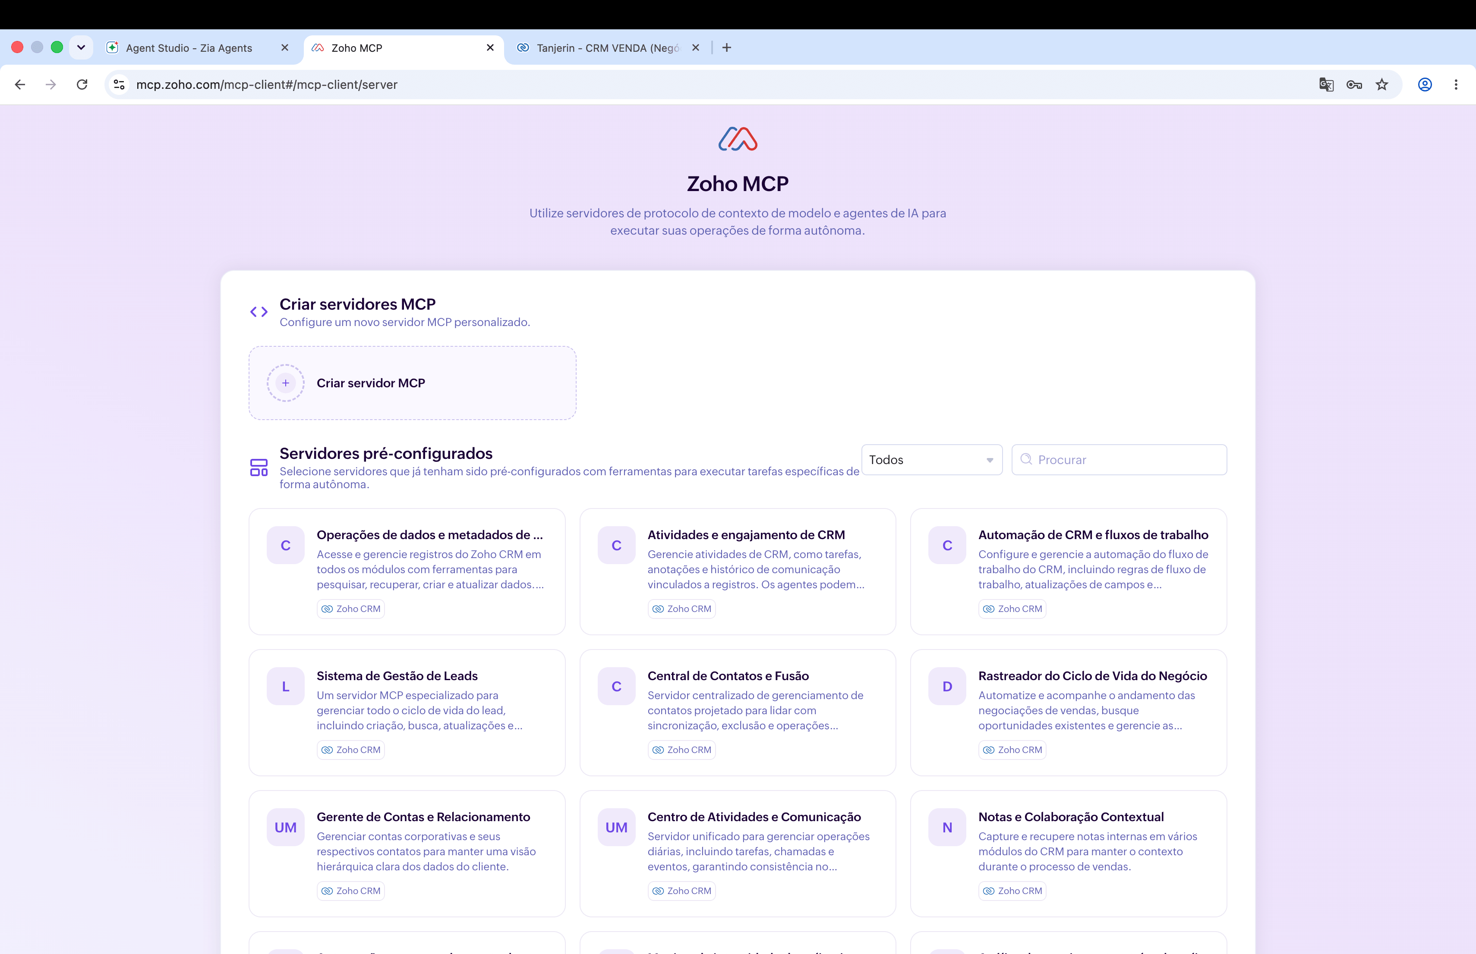Click Zoho CRM tag on Notas e Colaboração card
This screenshot has width=1476, height=954.
(1012, 891)
